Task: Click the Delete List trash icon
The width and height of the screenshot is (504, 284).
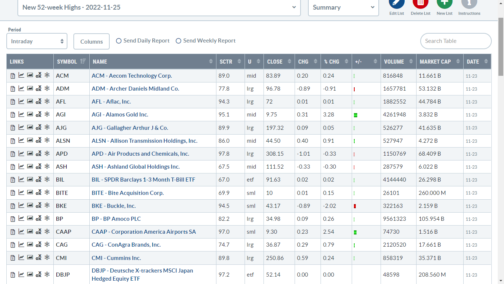Action: 421,3
